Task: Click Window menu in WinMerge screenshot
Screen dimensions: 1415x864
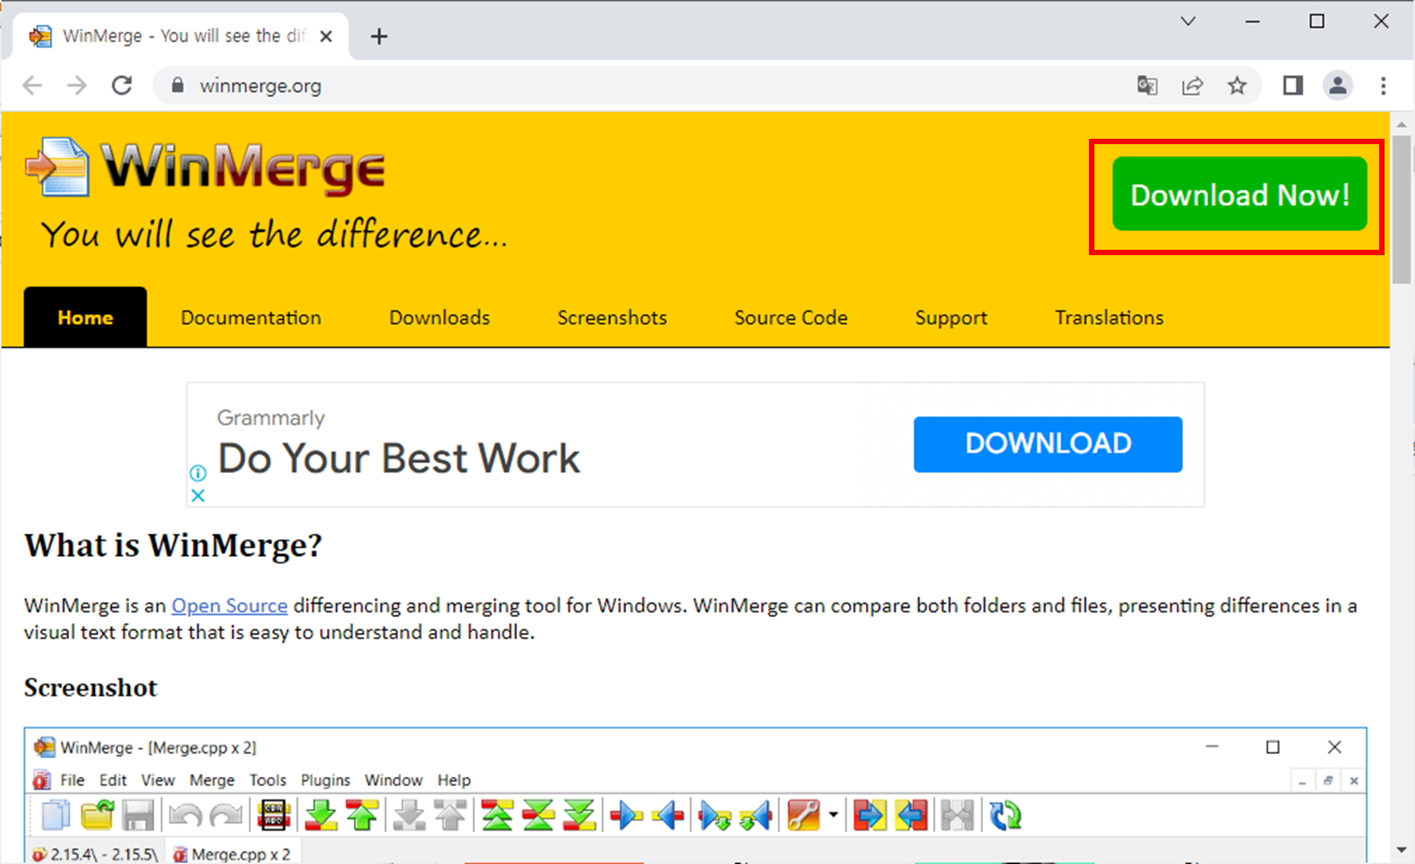Action: [393, 780]
